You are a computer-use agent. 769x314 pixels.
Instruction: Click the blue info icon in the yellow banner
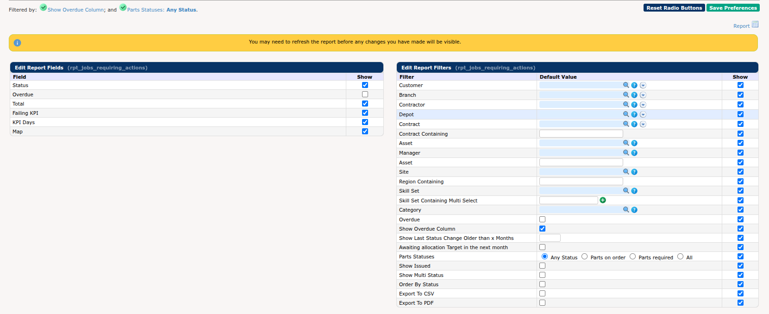pos(17,43)
